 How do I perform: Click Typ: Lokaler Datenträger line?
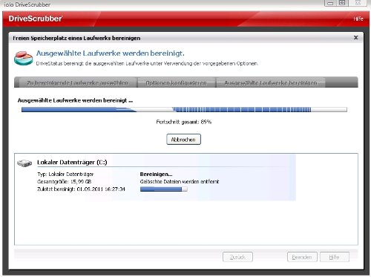[x=65, y=175]
